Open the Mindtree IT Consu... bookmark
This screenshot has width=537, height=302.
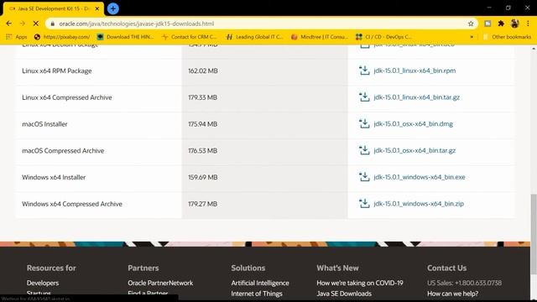[x=319, y=37]
